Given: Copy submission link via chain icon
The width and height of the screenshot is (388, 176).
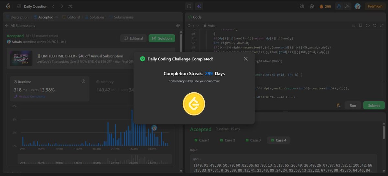Looking at the screenshot, I should tap(178, 26).
